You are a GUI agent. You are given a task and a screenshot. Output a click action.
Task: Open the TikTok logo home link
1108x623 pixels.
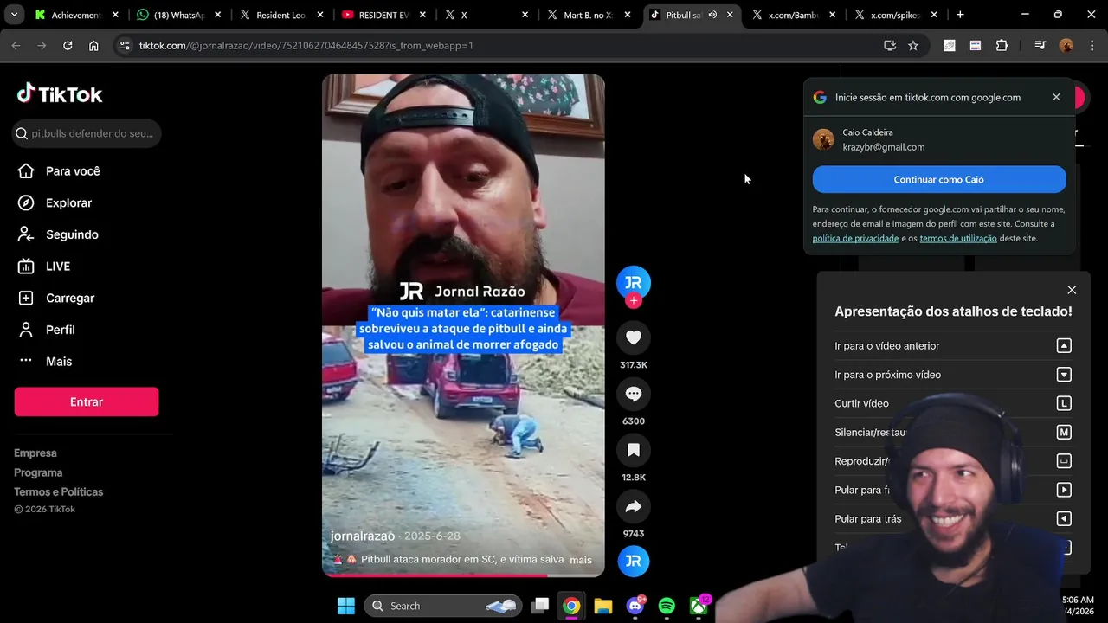(x=60, y=93)
